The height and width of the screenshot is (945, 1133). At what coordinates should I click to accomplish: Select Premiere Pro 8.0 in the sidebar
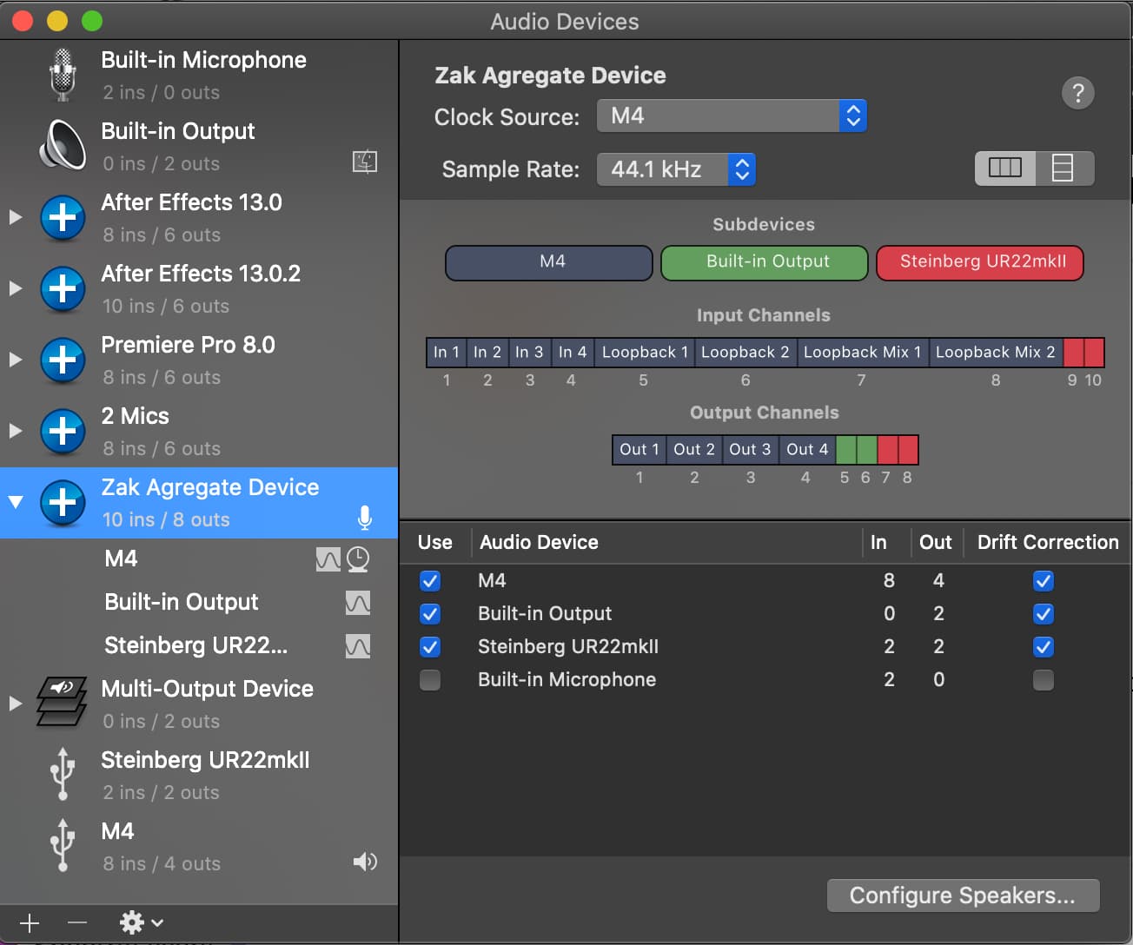pos(199,360)
